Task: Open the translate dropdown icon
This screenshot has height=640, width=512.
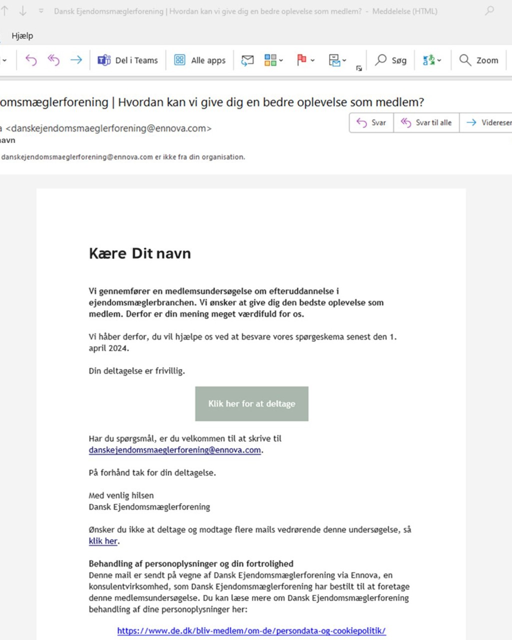Action: point(432,60)
